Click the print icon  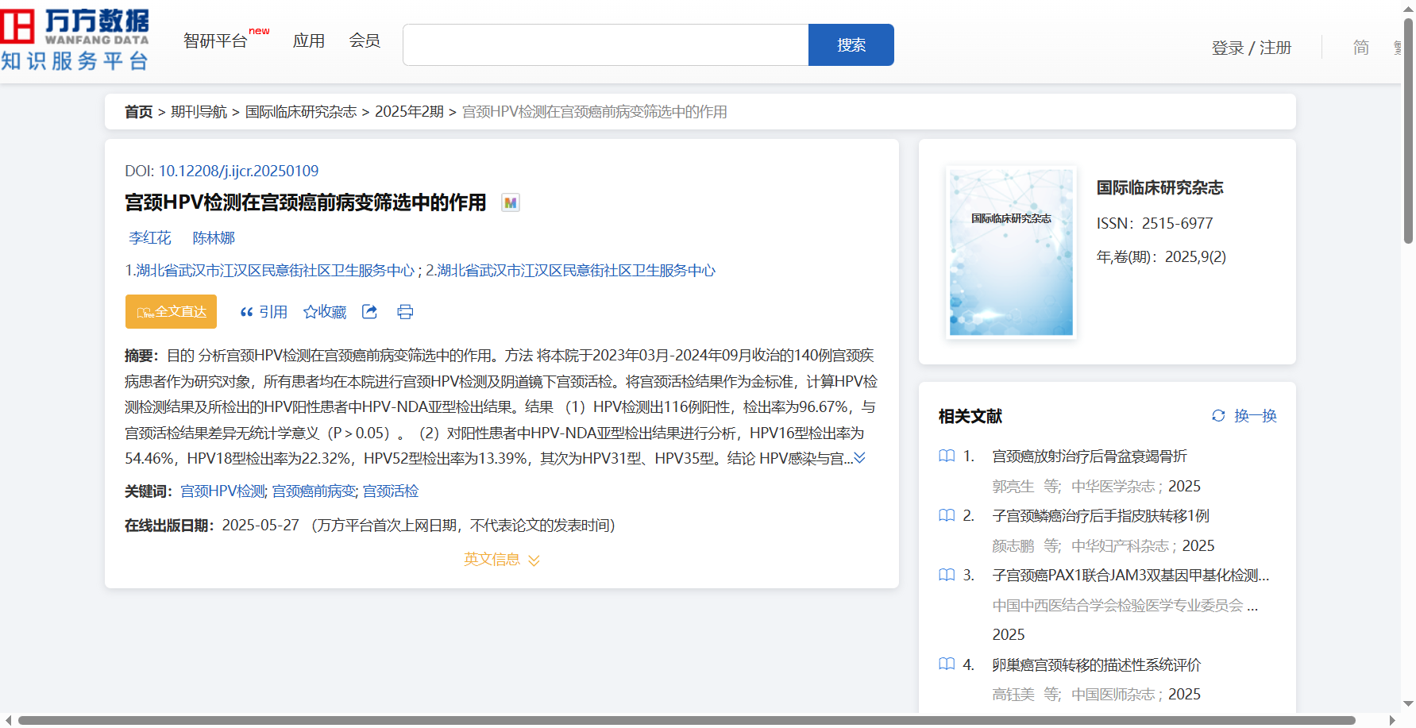pyautogui.click(x=405, y=312)
